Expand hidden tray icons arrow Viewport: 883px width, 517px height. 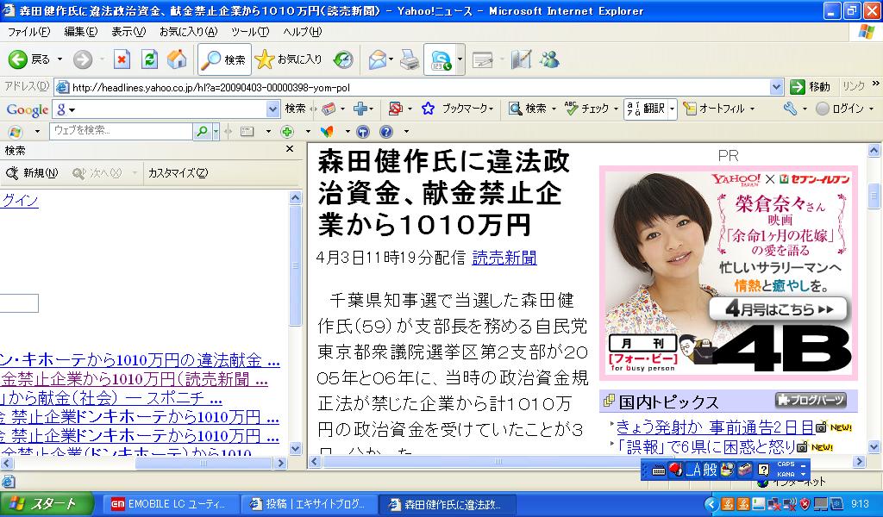[x=711, y=503]
